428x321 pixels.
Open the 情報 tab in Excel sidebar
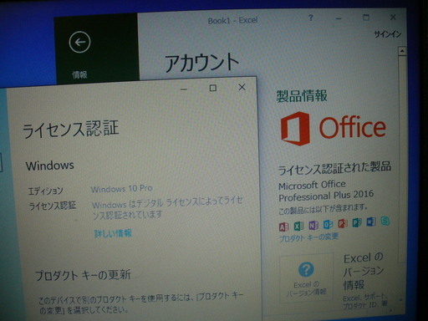point(79,74)
